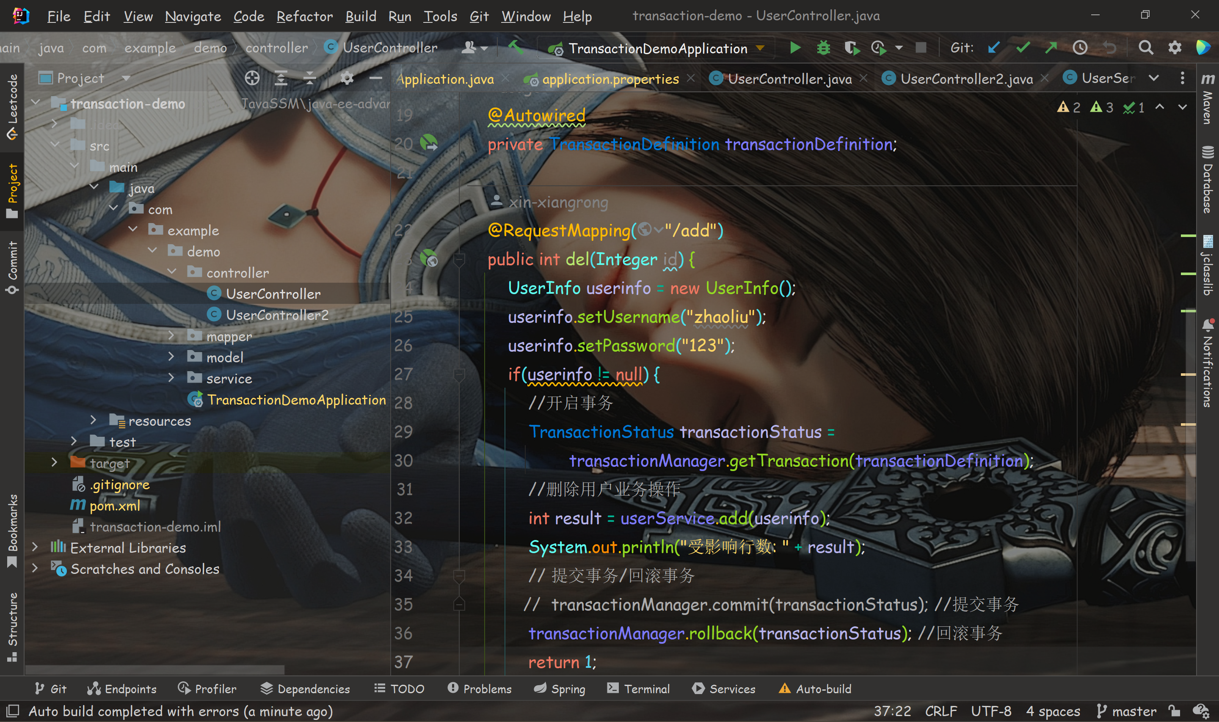
Task: Run TransactionDemoApplication with the green play icon
Action: click(795, 48)
